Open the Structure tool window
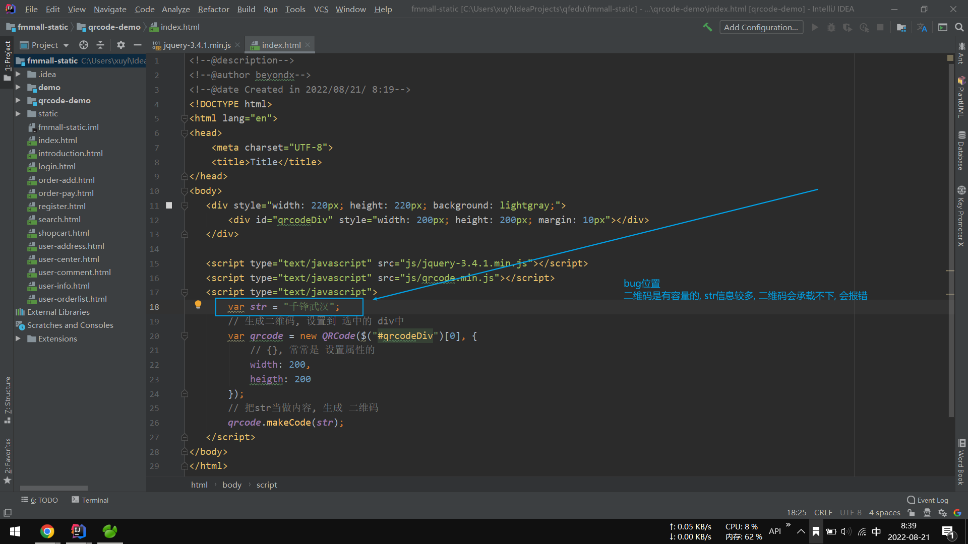The image size is (968, 544). tap(8, 400)
